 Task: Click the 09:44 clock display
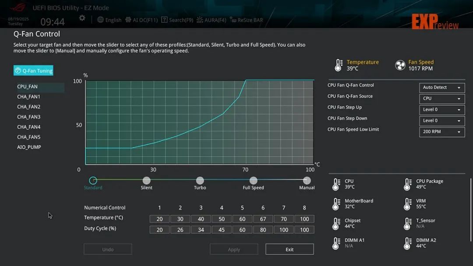coord(53,22)
